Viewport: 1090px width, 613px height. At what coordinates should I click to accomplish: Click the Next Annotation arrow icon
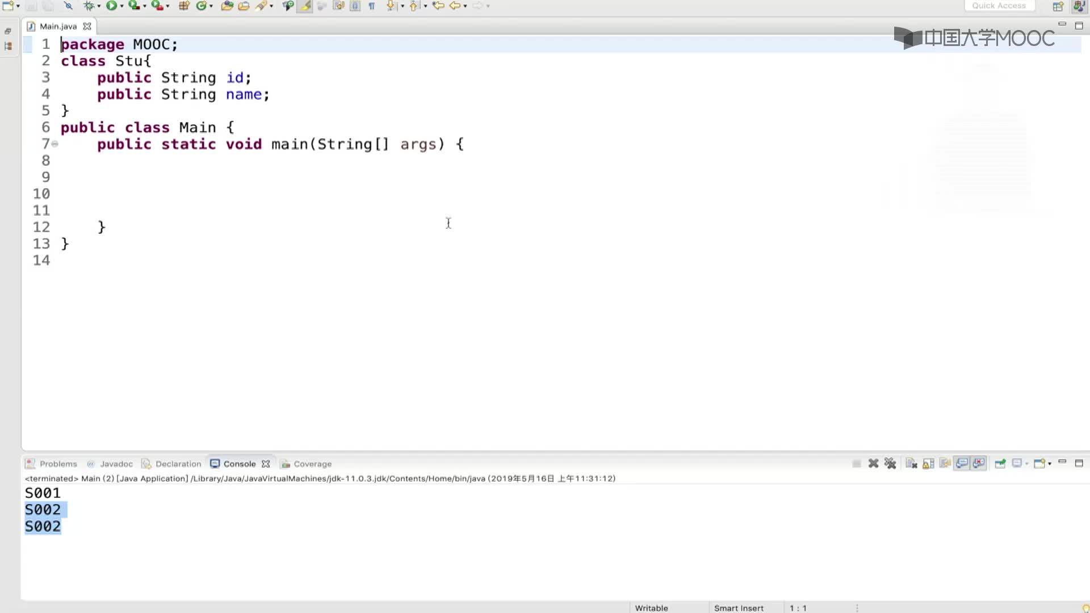click(x=391, y=6)
